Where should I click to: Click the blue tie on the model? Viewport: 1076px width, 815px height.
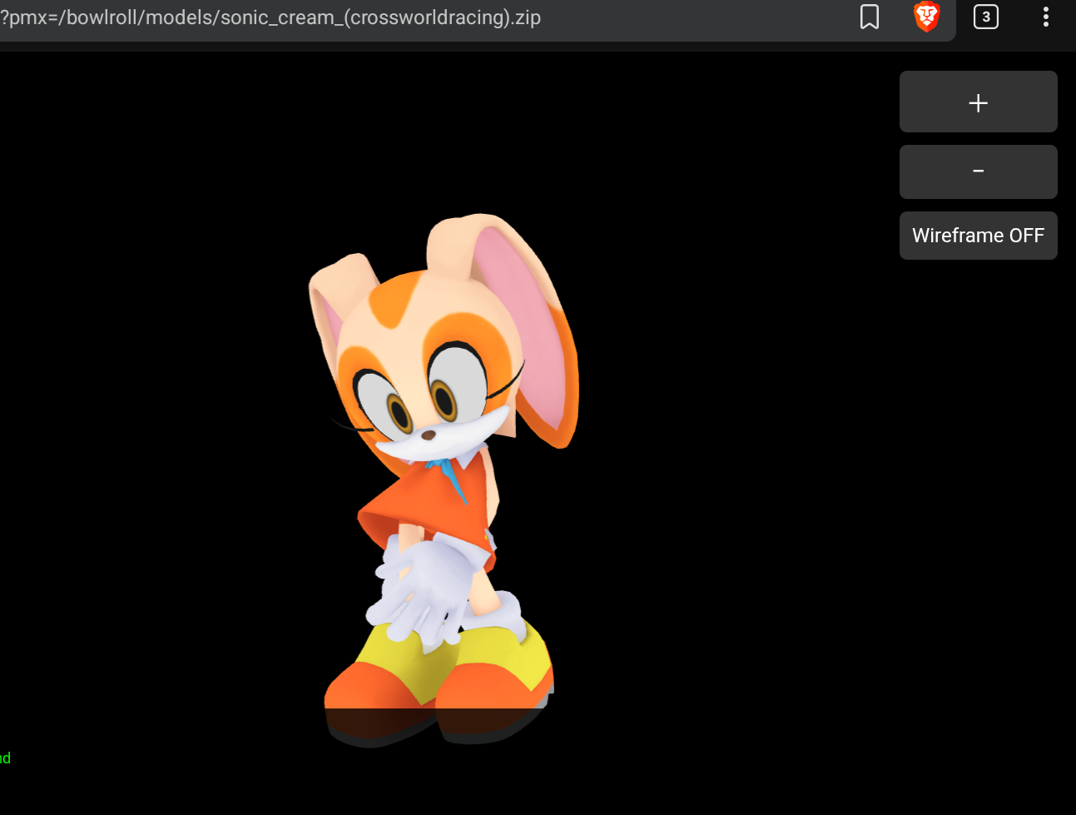452,480
